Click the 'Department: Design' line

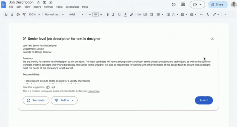click(33, 49)
